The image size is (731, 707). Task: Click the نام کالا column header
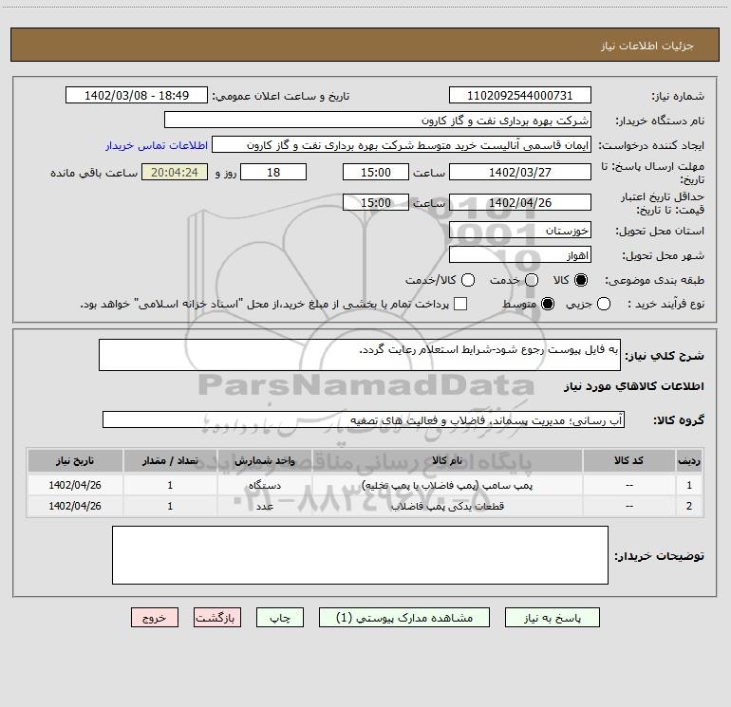[x=447, y=460]
